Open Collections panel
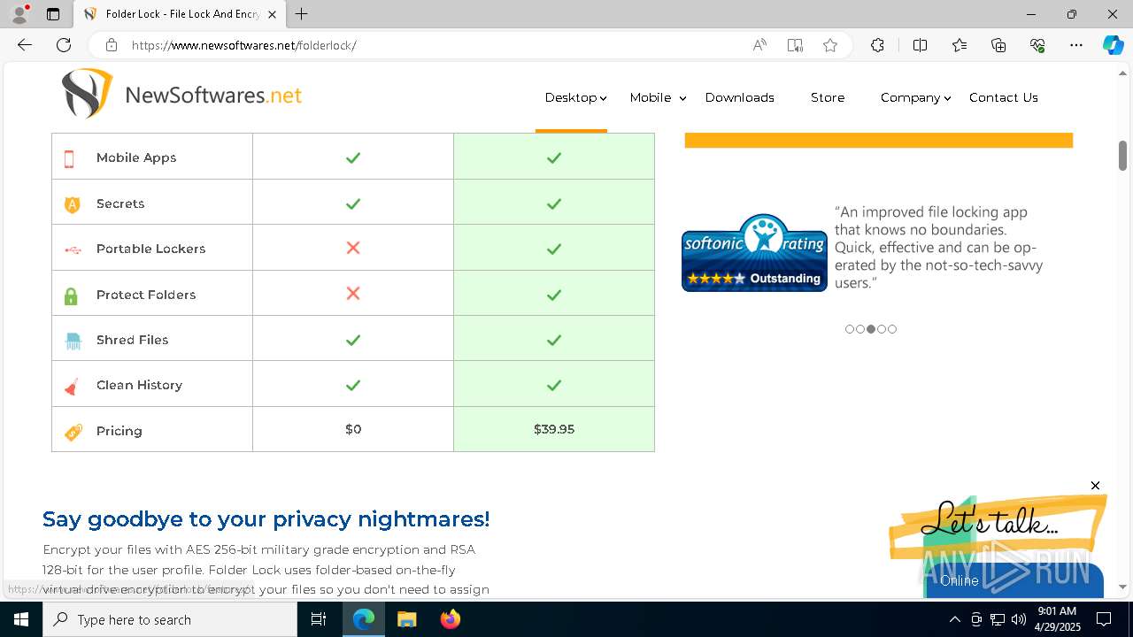 tap(998, 45)
